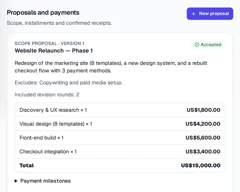
Task: Click the Scope, installments and confirmed receipts subtitle
Action: tap(59, 23)
